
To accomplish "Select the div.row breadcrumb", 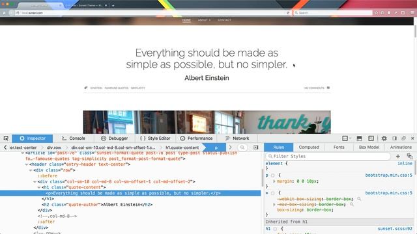I will tap(54, 148).
